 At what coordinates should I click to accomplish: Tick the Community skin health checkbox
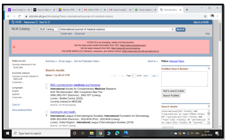click(47, 112)
